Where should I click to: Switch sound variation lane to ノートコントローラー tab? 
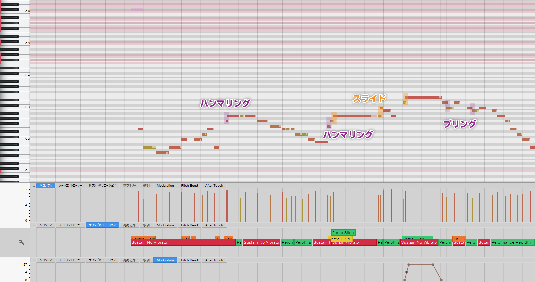coord(70,225)
